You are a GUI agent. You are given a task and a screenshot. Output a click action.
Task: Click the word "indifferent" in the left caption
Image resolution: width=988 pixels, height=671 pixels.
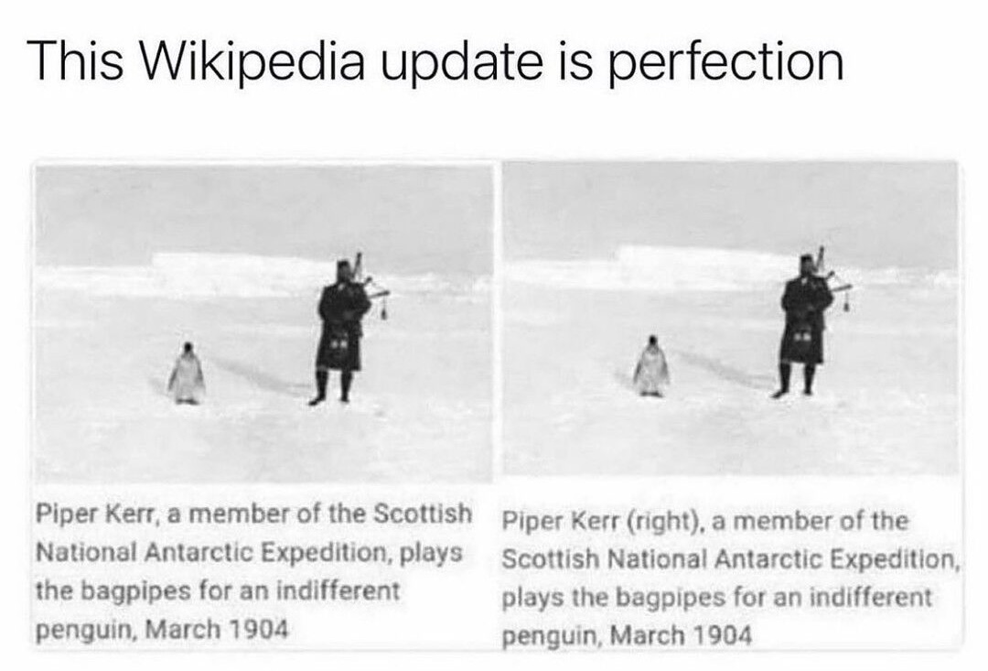338,591
